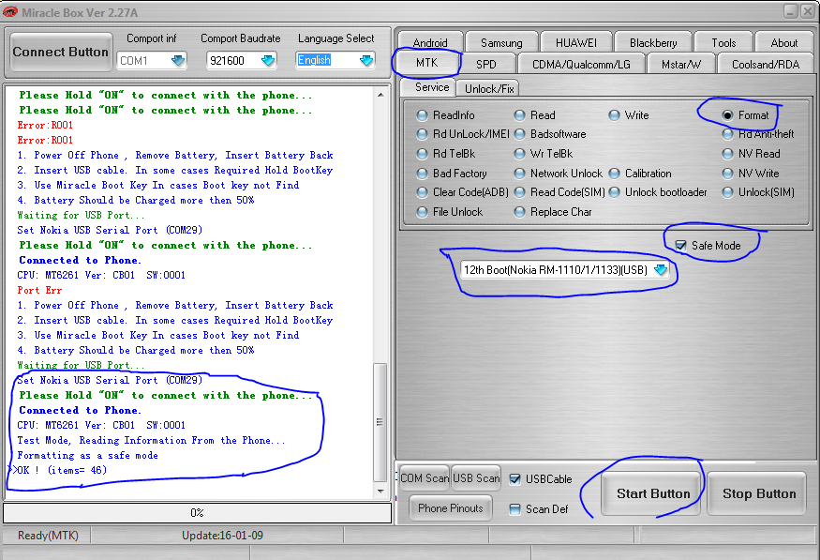820x560 pixels.
Task: Switch to the Unlock/Fix sub-tab
Action: (x=488, y=88)
